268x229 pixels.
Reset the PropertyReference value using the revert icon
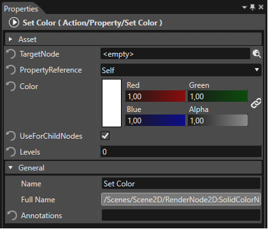[x=11, y=70]
